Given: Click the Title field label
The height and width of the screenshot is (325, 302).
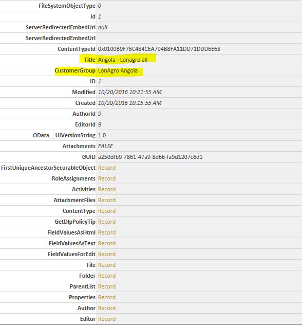Looking at the screenshot, I should (x=90, y=60).
